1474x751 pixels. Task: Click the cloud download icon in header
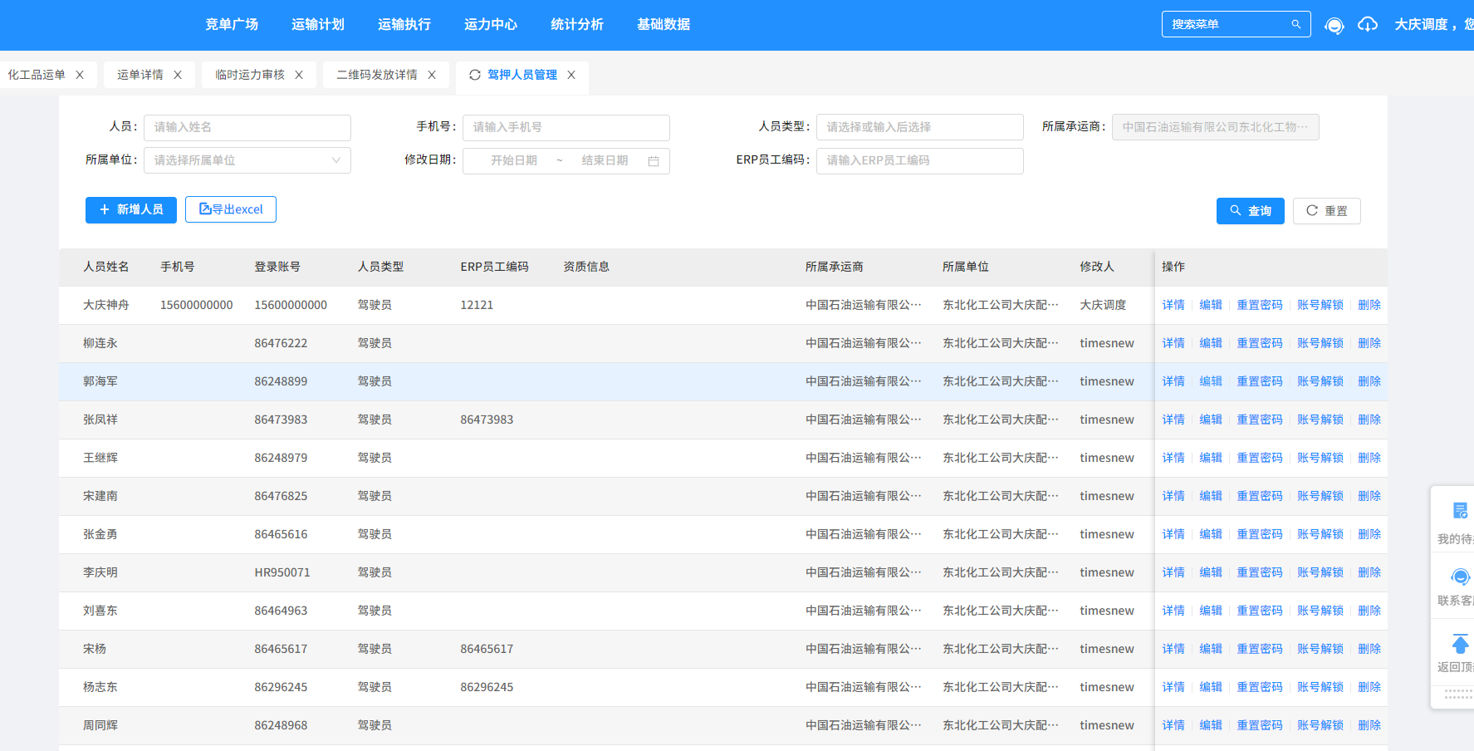(1368, 25)
